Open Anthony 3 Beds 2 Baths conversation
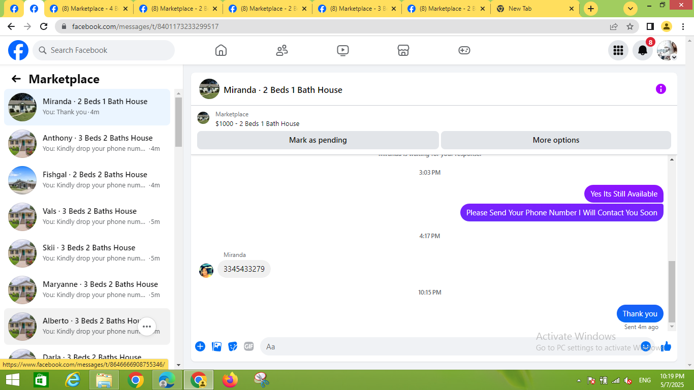694x390 pixels. pos(87,144)
